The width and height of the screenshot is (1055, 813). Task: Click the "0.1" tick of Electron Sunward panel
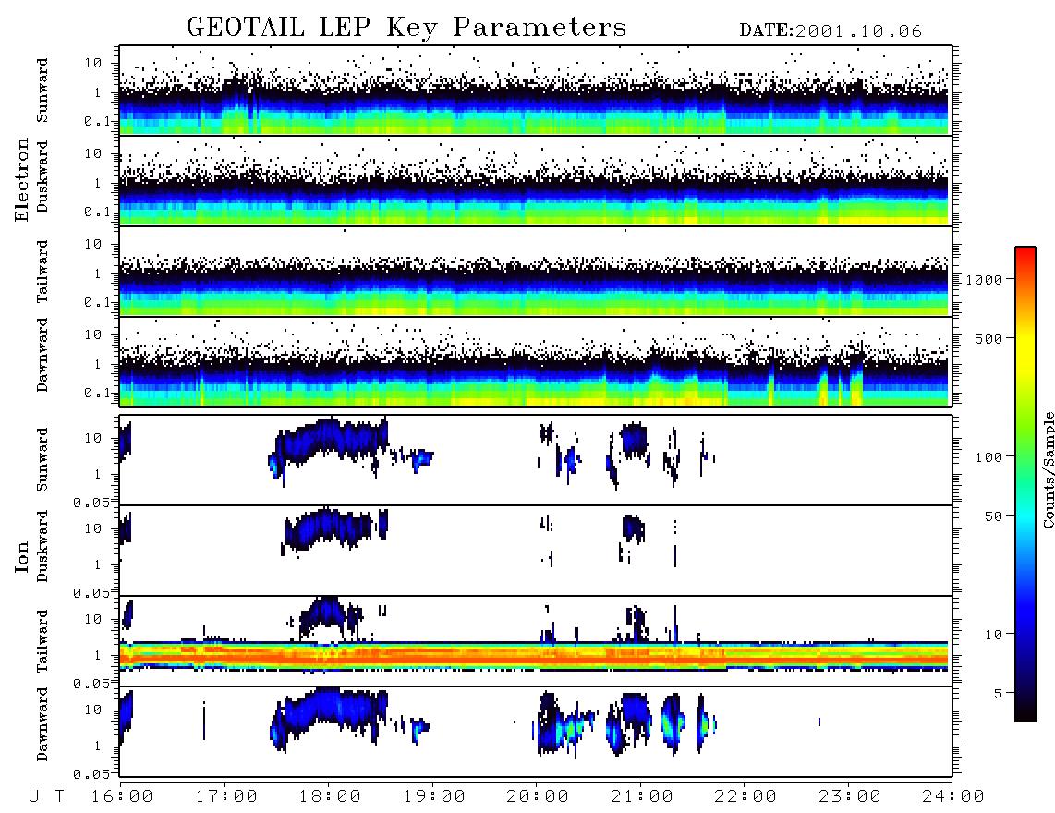click(97, 121)
